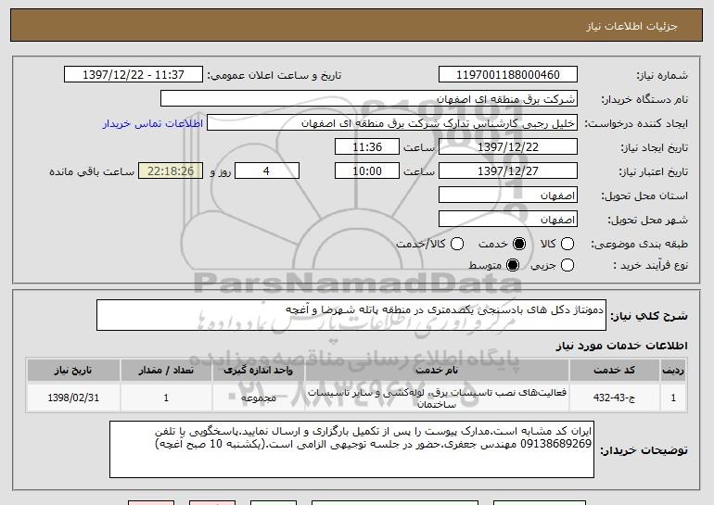Click the ایجاد کننده درخواست field
714x505 pixels.
(x=392, y=123)
